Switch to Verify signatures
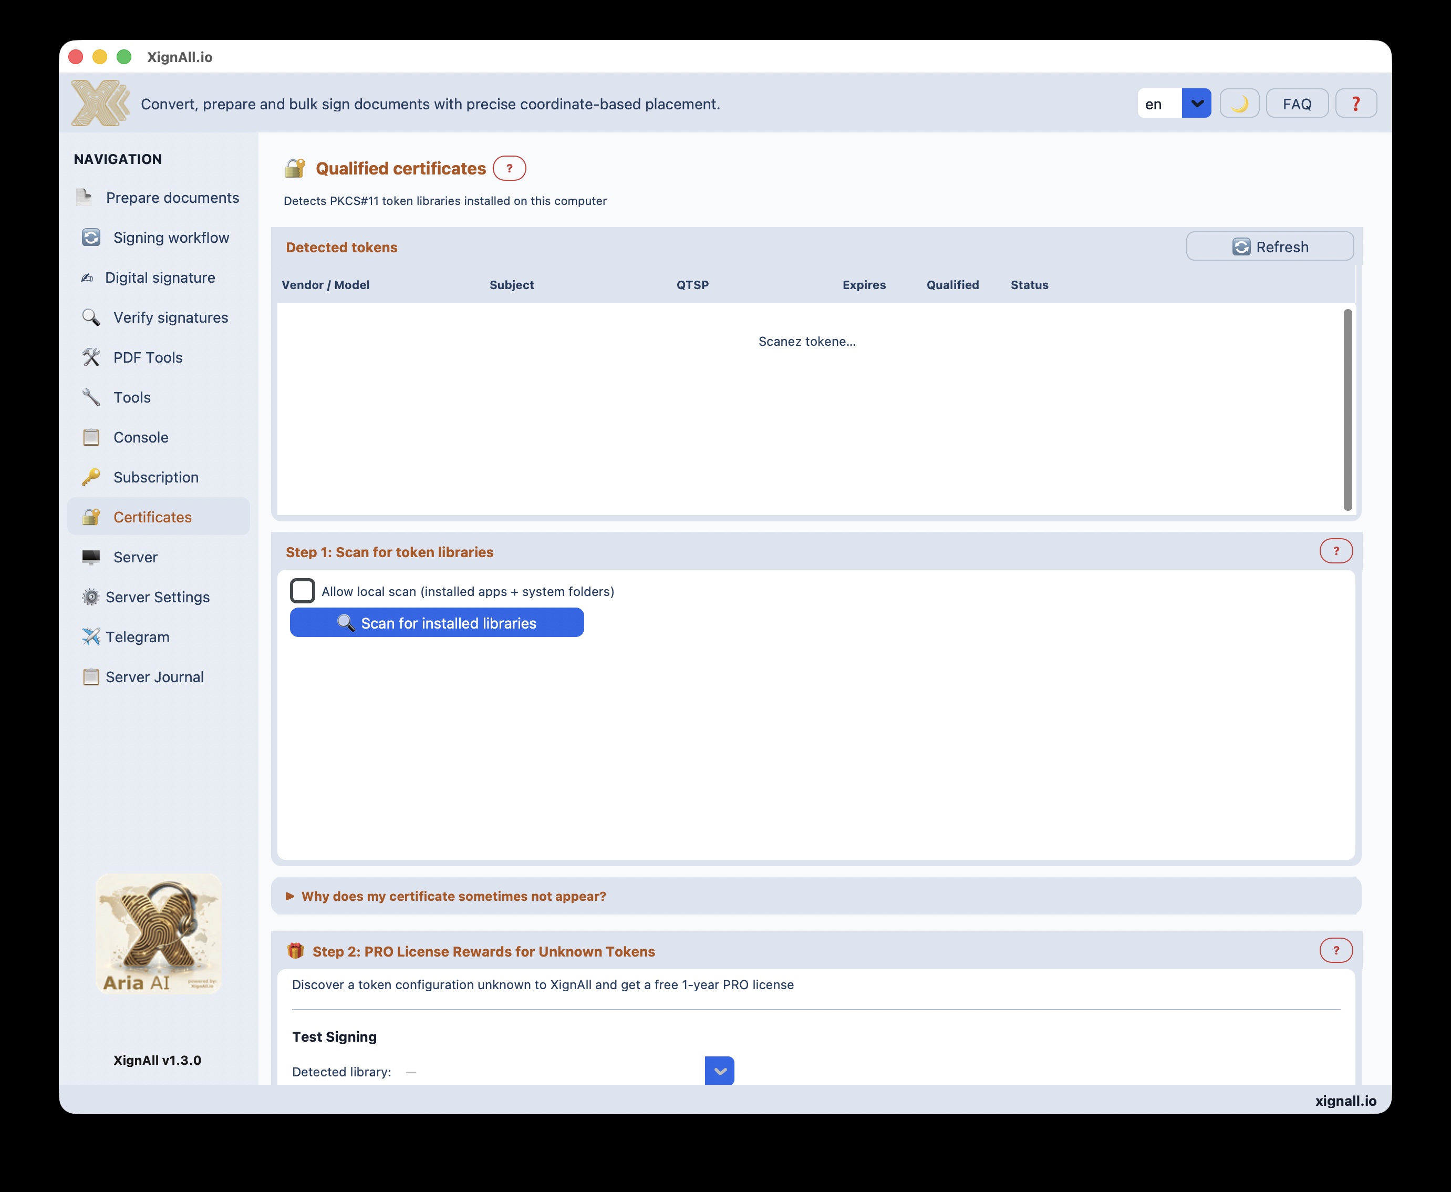Screen dimensions: 1451x1192 [159, 317]
